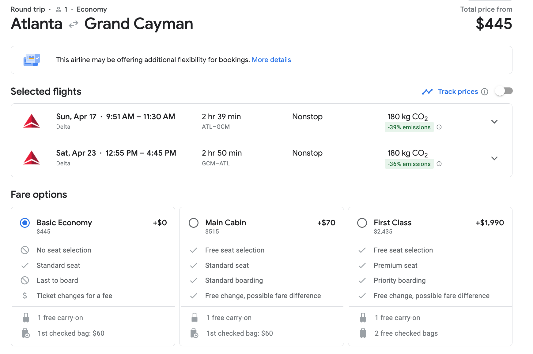This screenshot has height=354, width=533.
Task: Click the First Class fare title
Action: coord(392,223)
